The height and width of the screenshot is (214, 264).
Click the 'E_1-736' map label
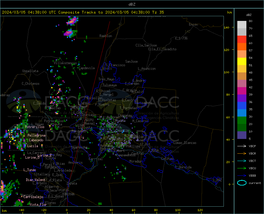[181, 38]
